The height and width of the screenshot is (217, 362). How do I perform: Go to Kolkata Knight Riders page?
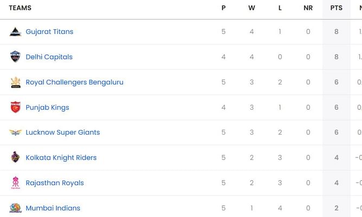point(61,157)
